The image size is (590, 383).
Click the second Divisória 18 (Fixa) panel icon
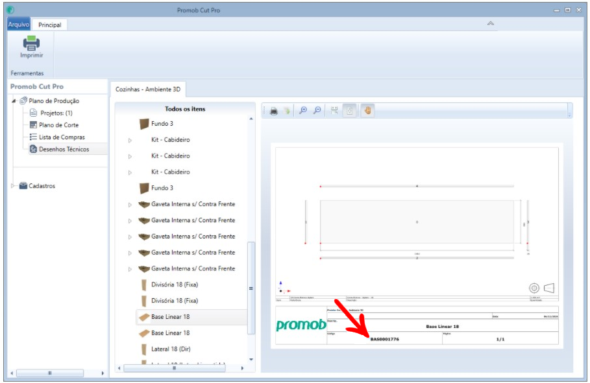coord(143,301)
